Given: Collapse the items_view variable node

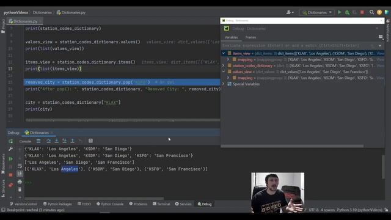Looking at the screenshot, I should [x=224, y=53].
